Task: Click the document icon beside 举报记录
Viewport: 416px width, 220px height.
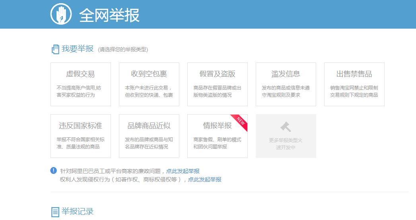Action: (x=55, y=212)
